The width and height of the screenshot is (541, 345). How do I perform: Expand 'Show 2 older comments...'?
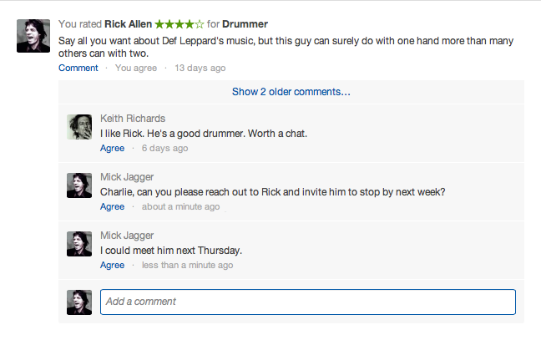[x=291, y=92]
